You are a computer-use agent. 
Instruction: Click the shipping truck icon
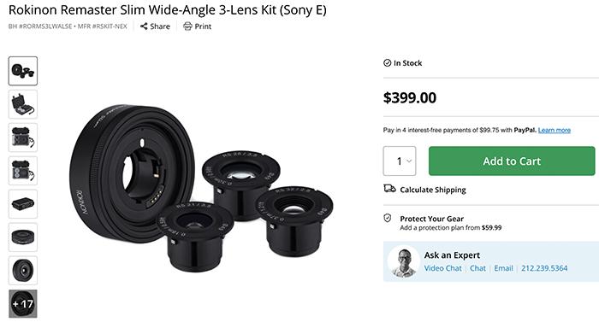(x=389, y=189)
